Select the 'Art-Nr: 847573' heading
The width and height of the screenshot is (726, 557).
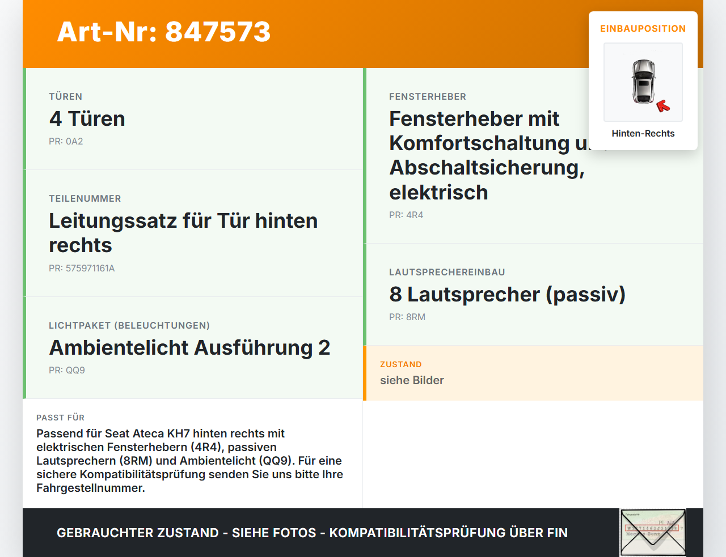coord(164,32)
